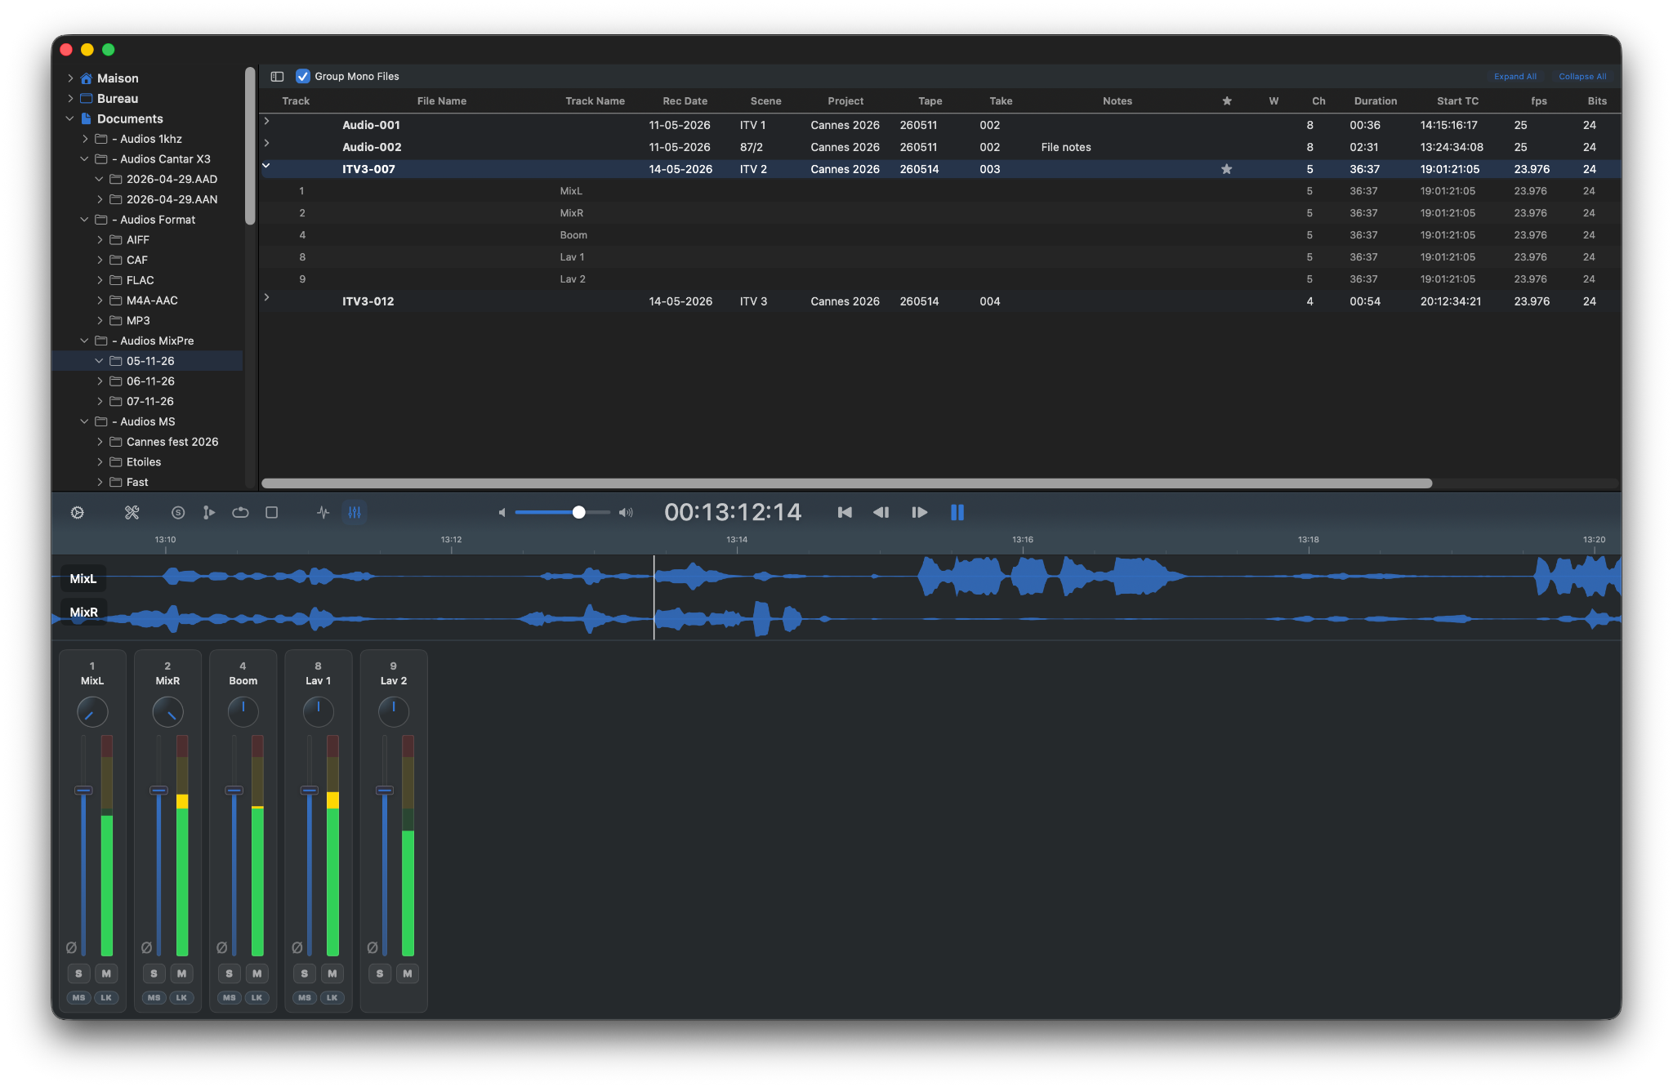
Task: Open the tools wrench-and-screwdriver icon
Action: point(132,513)
